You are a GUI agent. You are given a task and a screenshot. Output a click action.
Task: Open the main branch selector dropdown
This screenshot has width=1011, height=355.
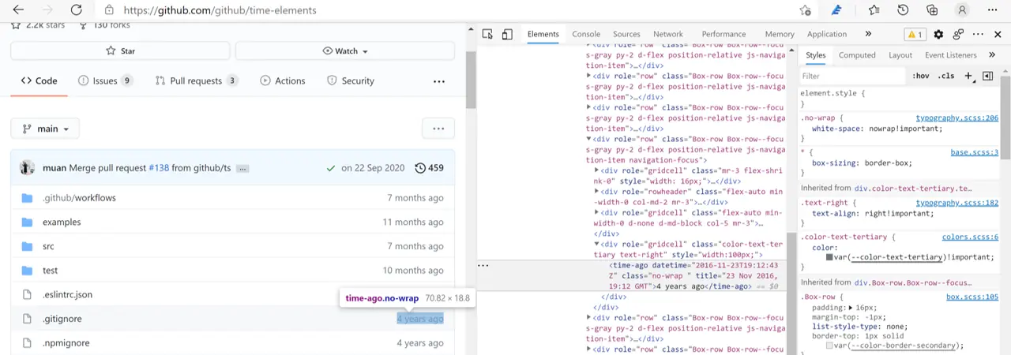point(45,129)
